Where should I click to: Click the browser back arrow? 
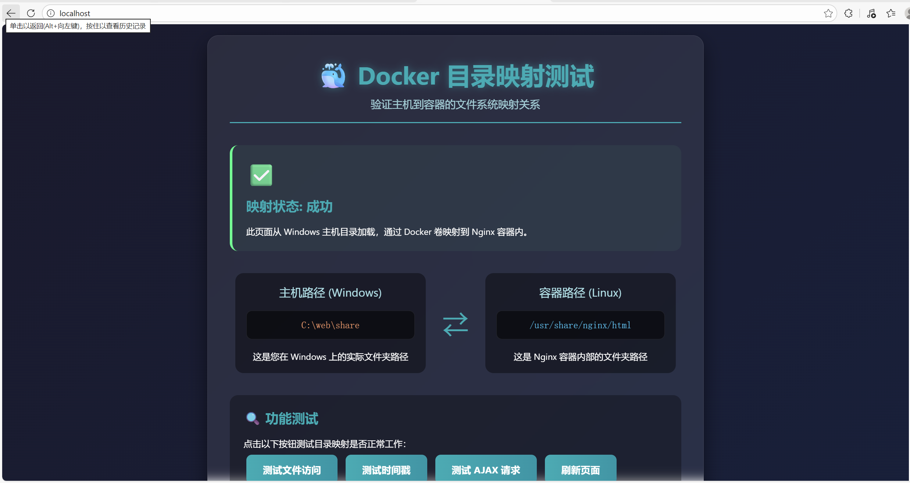11,13
